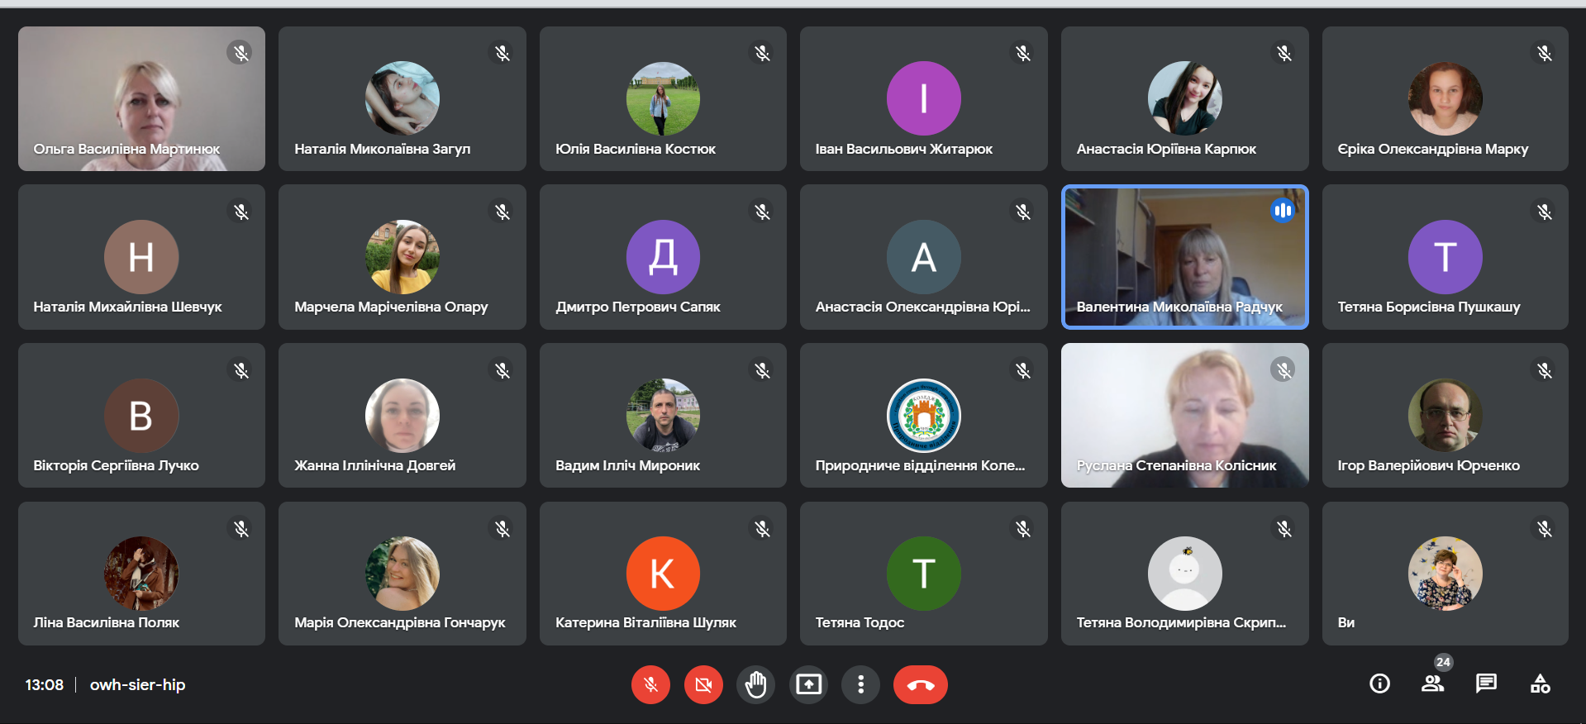1586x724 pixels.
Task: Click the 13:08 clock text
Action: 44,684
